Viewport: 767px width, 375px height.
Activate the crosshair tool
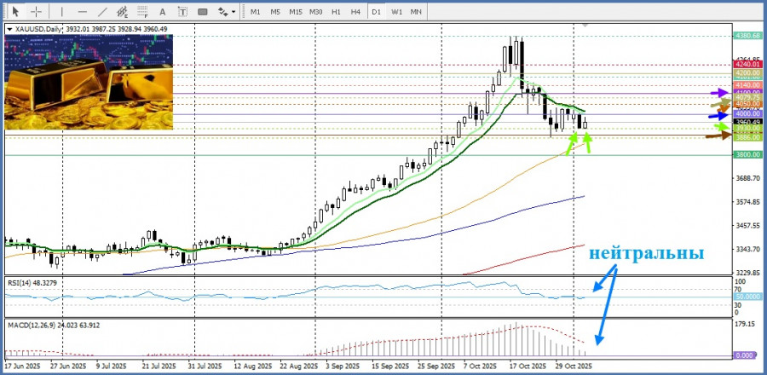pos(36,12)
